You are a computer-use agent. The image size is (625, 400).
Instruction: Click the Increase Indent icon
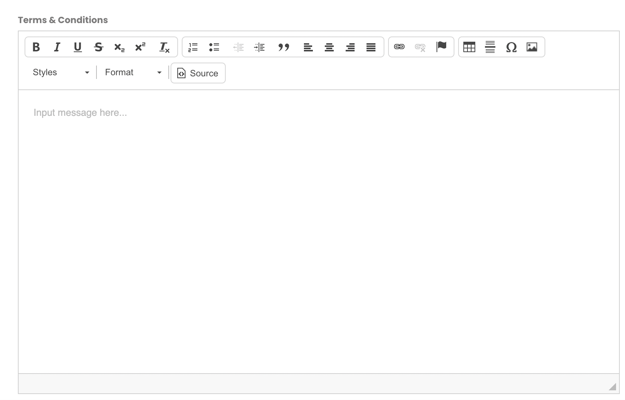259,47
